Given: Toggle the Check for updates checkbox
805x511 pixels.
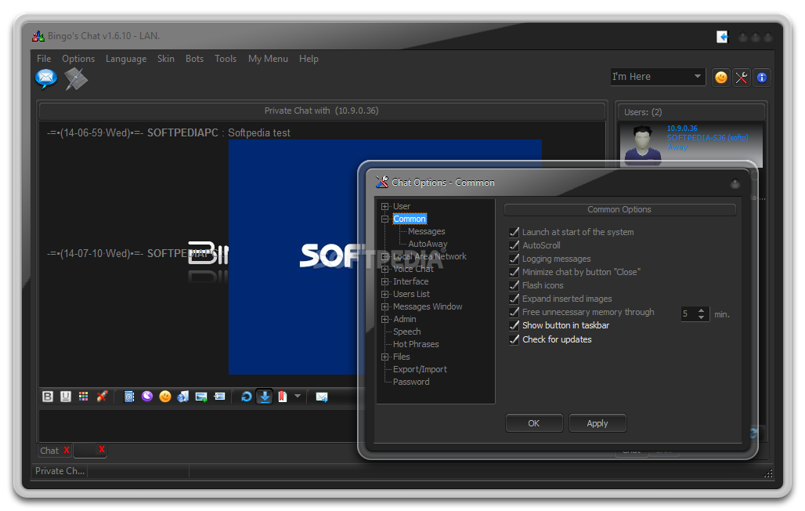Looking at the screenshot, I should pos(514,339).
